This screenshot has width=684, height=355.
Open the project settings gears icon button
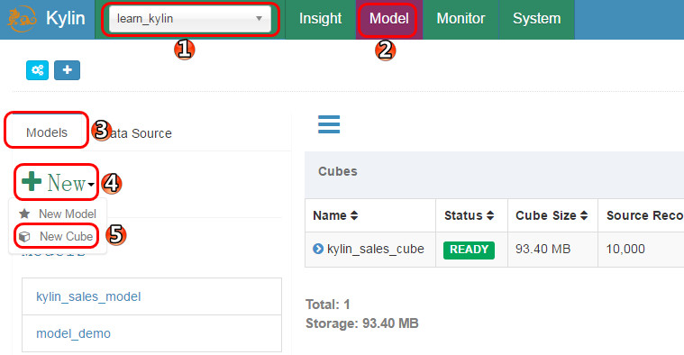point(37,70)
